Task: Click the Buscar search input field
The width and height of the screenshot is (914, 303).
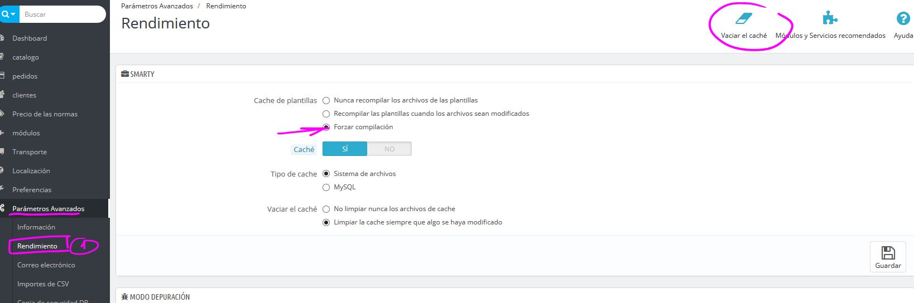Action: pos(61,14)
